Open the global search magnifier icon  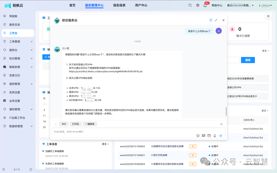click(190, 5)
